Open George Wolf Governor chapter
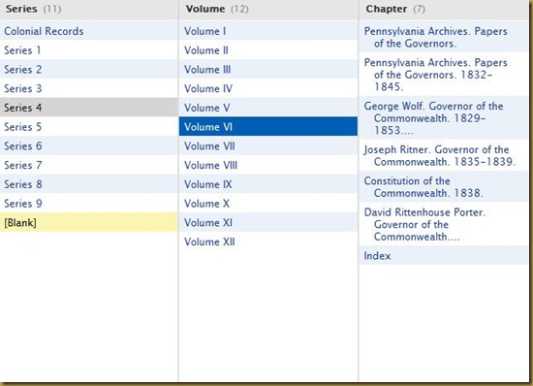The image size is (533, 386). pyautogui.click(x=444, y=117)
